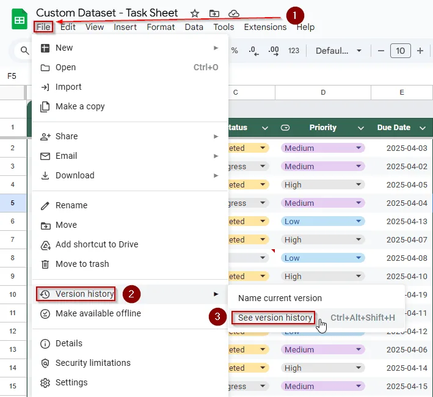Screen dimensions: 433x397
Task: Click See version history
Action: [316, 318]
